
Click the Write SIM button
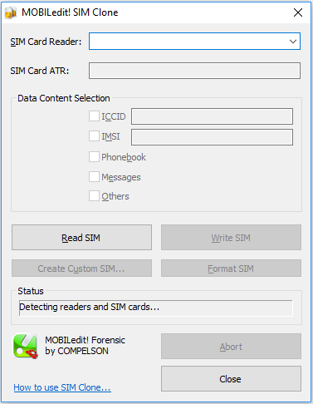pos(231,238)
